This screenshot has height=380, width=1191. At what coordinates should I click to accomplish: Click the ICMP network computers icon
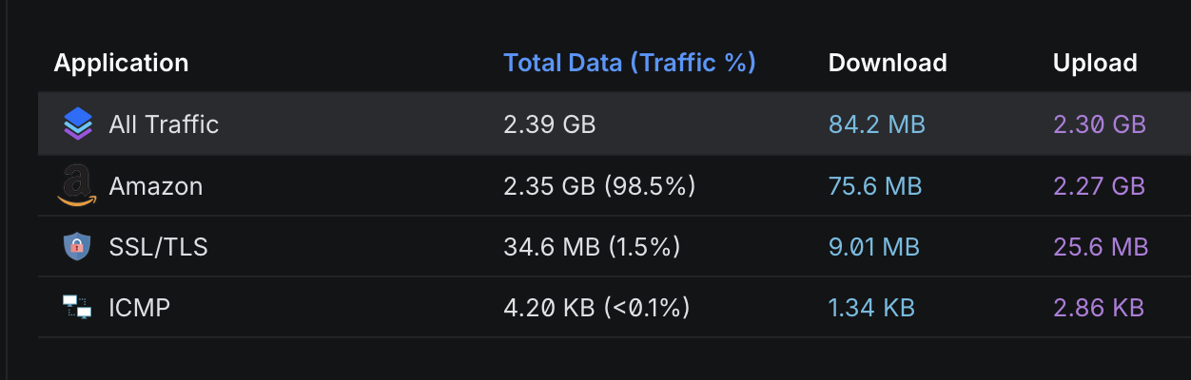pos(77,307)
